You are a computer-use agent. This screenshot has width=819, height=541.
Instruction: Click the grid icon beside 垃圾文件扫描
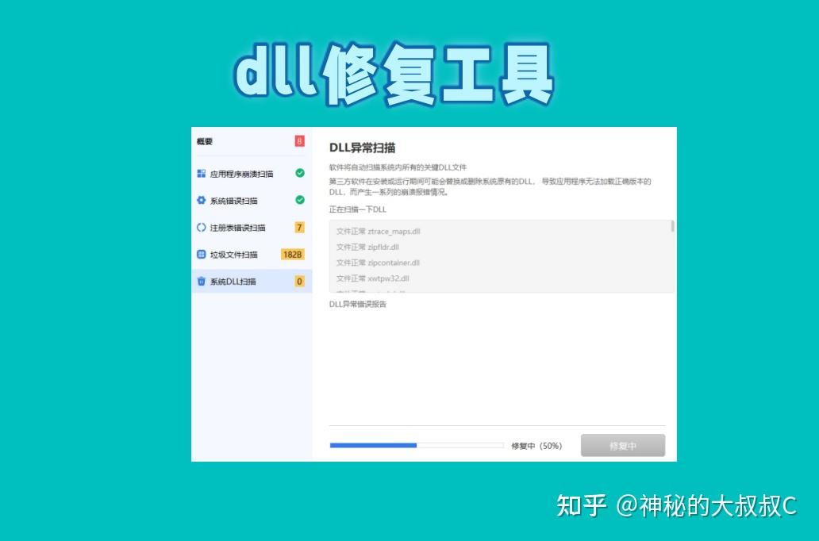(x=200, y=255)
